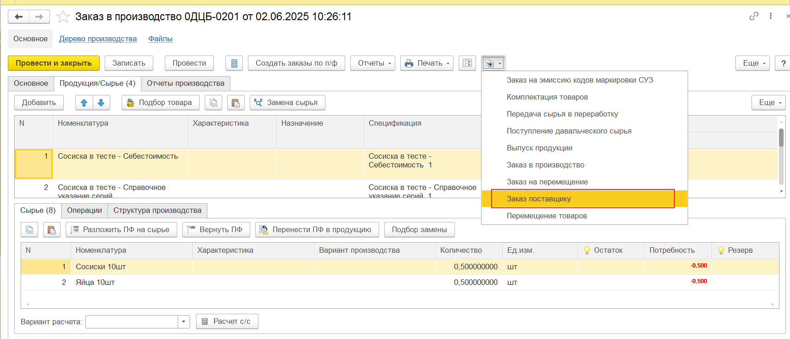Open Дерево производства link
The image size is (790, 339).
click(98, 39)
